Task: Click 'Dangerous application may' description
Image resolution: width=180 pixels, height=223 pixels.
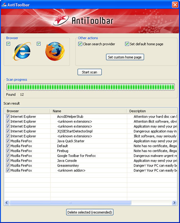Action: 155,131
